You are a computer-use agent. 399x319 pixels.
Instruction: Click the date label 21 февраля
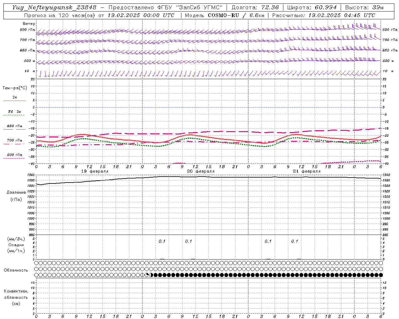pos(307,171)
